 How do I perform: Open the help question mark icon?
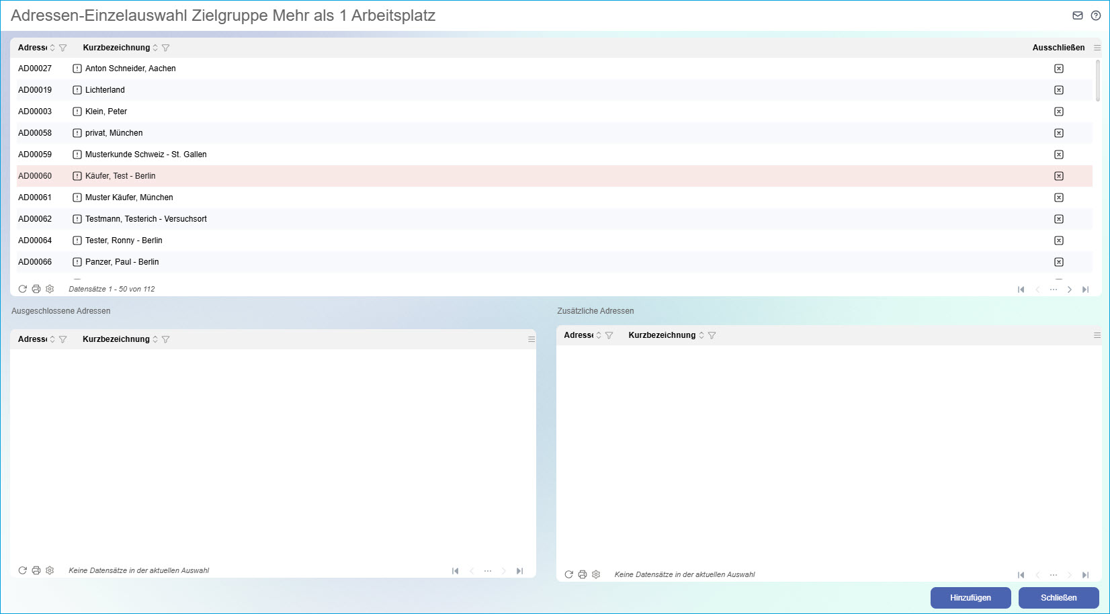click(1096, 15)
